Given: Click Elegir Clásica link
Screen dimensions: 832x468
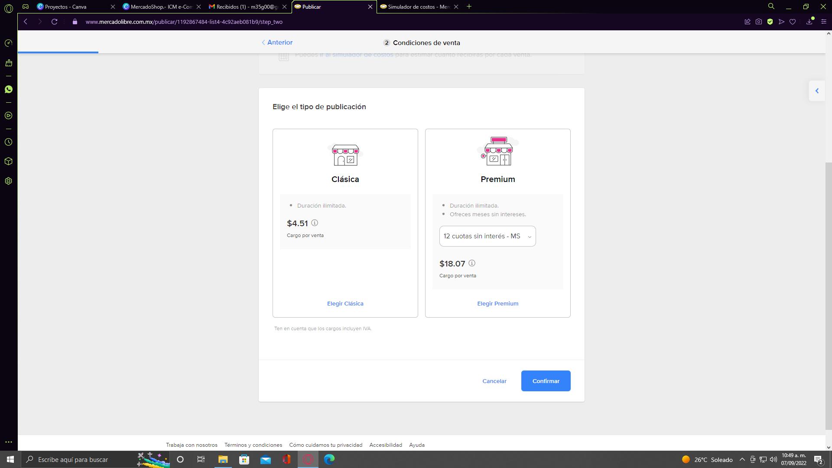Looking at the screenshot, I should coord(345,303).
